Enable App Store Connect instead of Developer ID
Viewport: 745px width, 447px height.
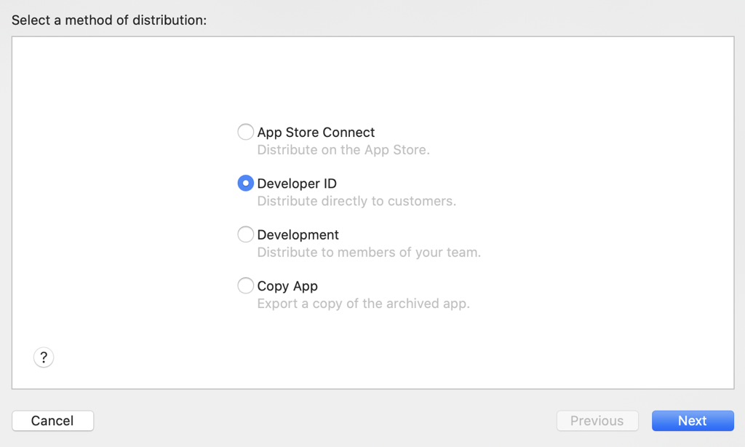pyautogui.click(x=245, y=132)
